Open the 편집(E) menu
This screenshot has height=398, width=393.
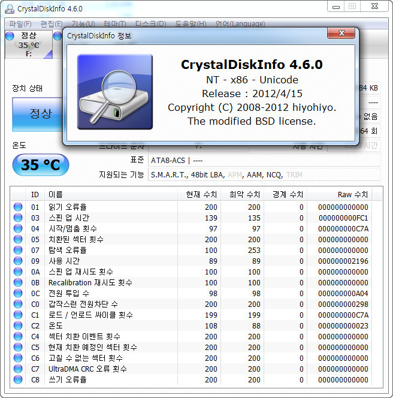point(52,24)
